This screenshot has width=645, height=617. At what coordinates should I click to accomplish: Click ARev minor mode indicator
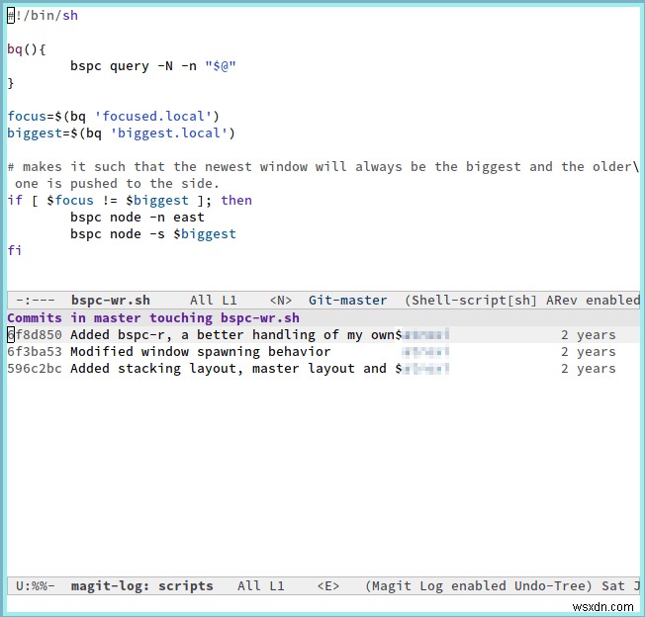(x=562, y=301)
